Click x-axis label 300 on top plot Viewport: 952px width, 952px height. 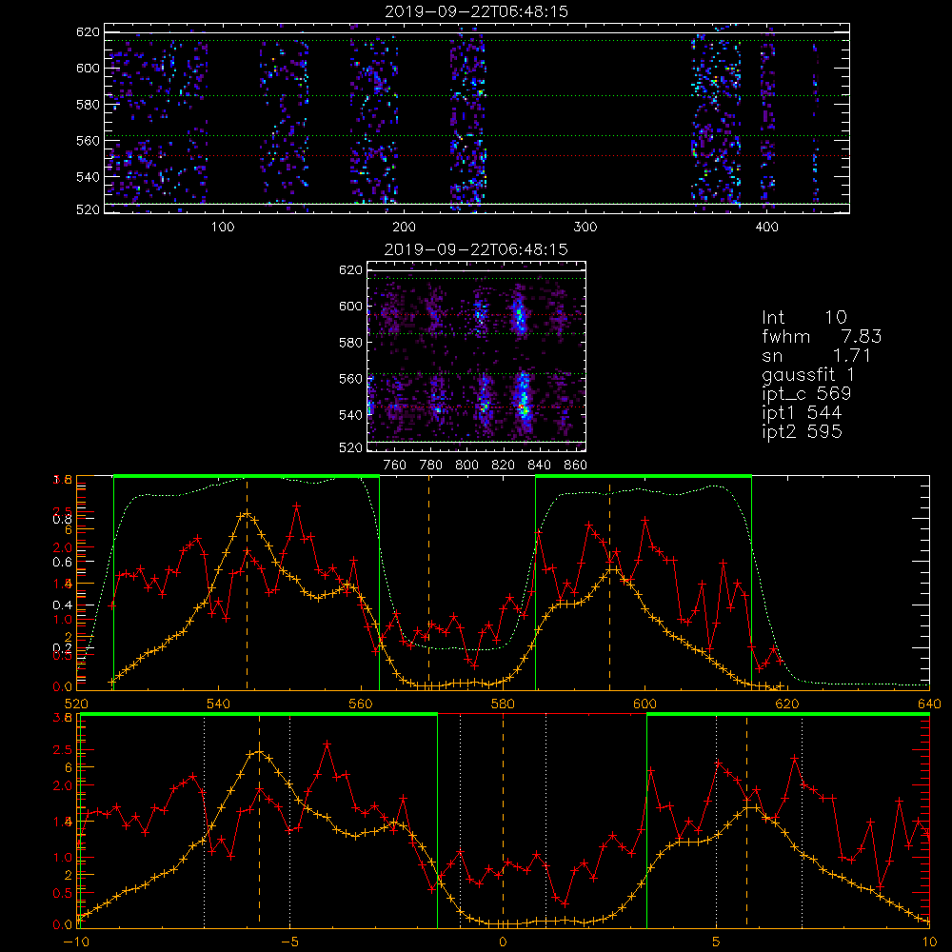(x=585, y=228)
